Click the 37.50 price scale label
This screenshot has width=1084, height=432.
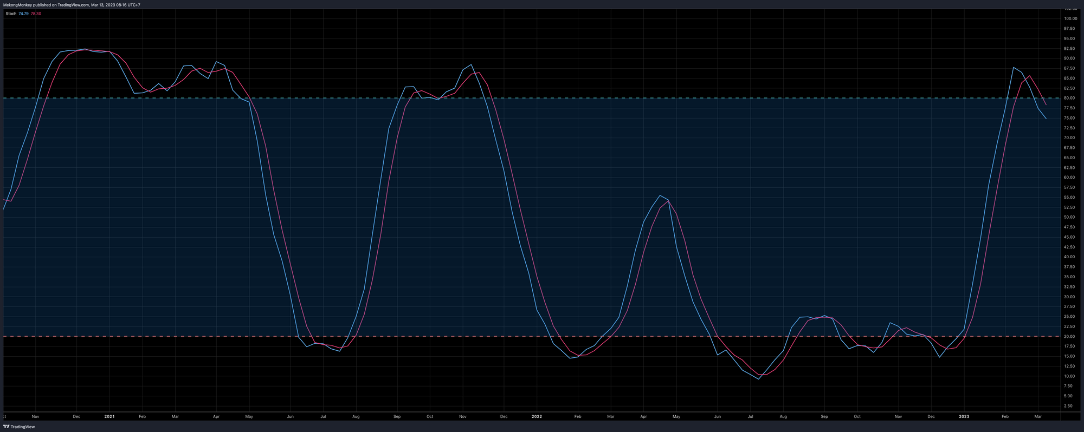tap(1070, 267)
